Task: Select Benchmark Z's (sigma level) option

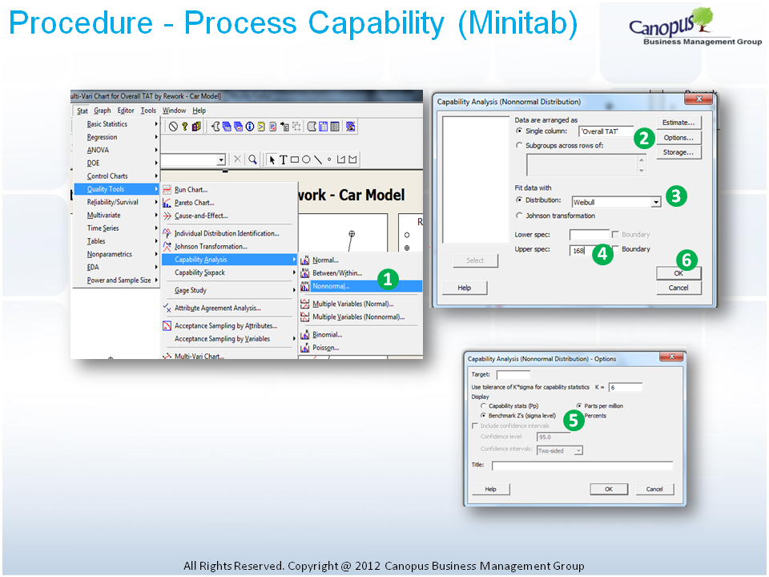Action: click(483, 416)
